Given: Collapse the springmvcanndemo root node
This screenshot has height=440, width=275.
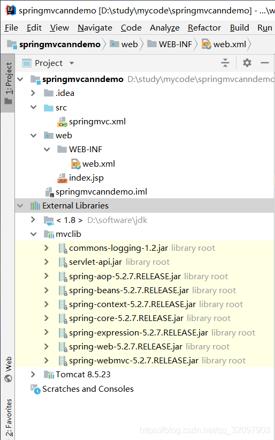Looking at the screenshot, I should (x=20, y=79).
